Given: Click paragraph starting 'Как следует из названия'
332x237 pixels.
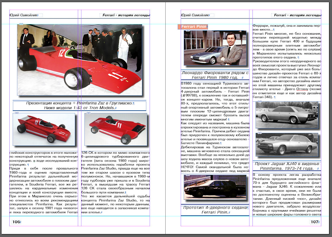Looking at the screenshot, I should tap(215, 133).
